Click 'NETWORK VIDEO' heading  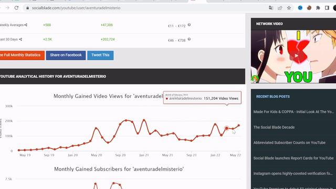click(269, 24)
